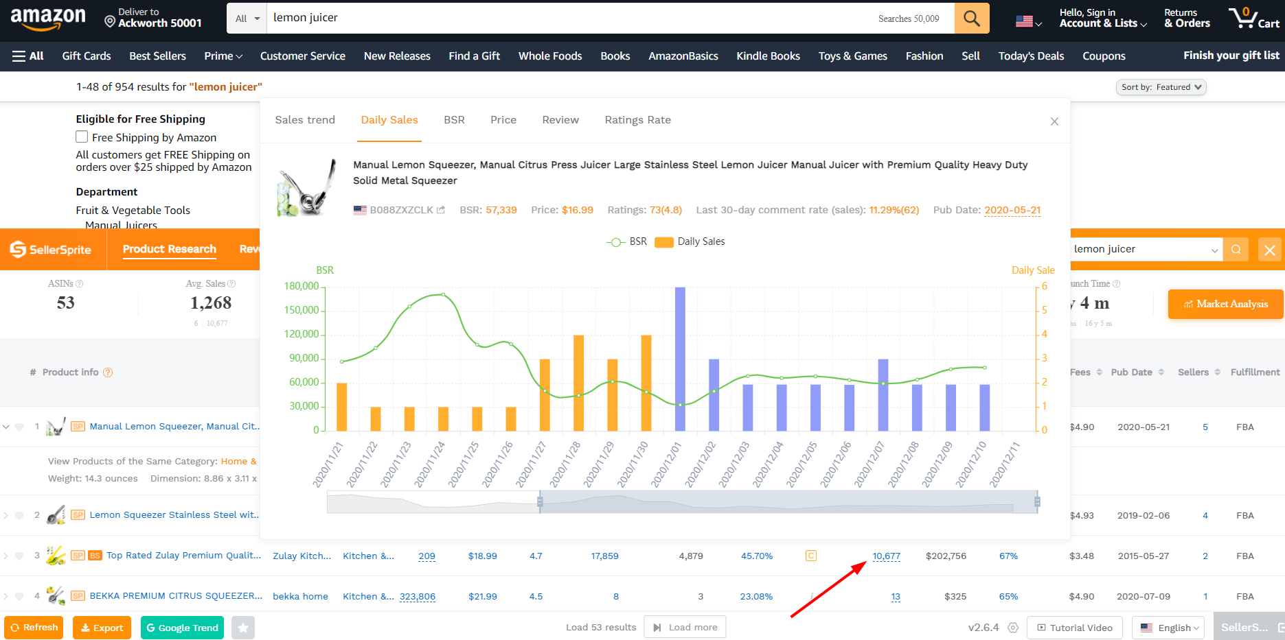Open the Prime menu dropdown
Viewport: 1285px width, 640px height.
[x=223, y=56]
